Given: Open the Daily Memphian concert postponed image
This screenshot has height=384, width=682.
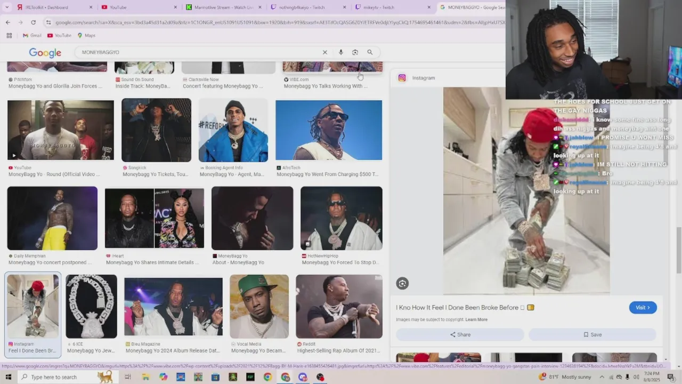Looking at the screenshot, I should (x=52, y=218).
